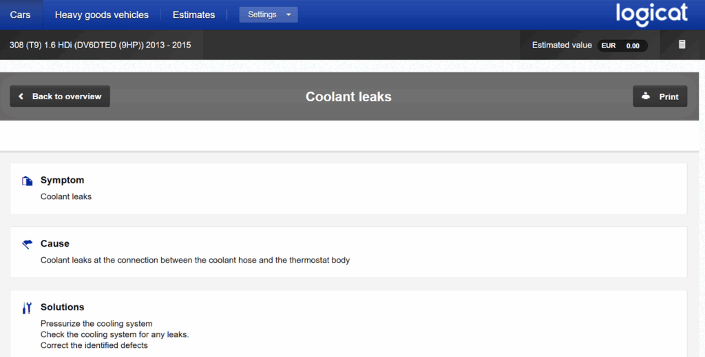This screenshot has width=705, height=357.
Task: Click the Solutions heading text
Action: (62, 307)
